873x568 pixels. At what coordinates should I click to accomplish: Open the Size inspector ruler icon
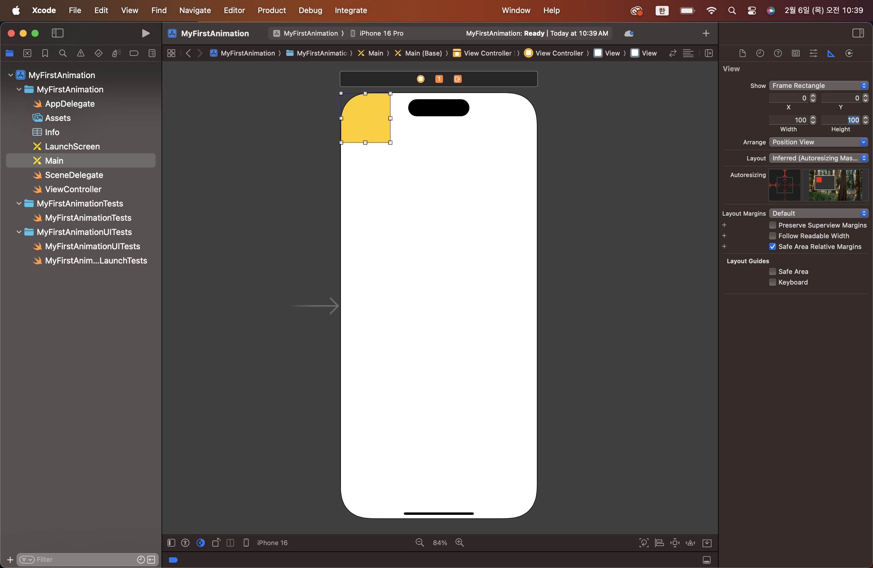coord(831,53)
